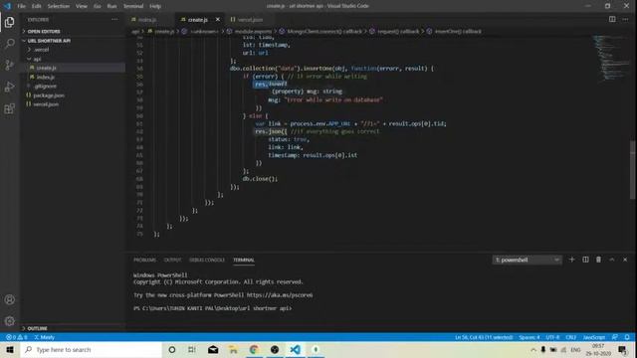
Task: Open the Help menu
Action: click(155, 6)
